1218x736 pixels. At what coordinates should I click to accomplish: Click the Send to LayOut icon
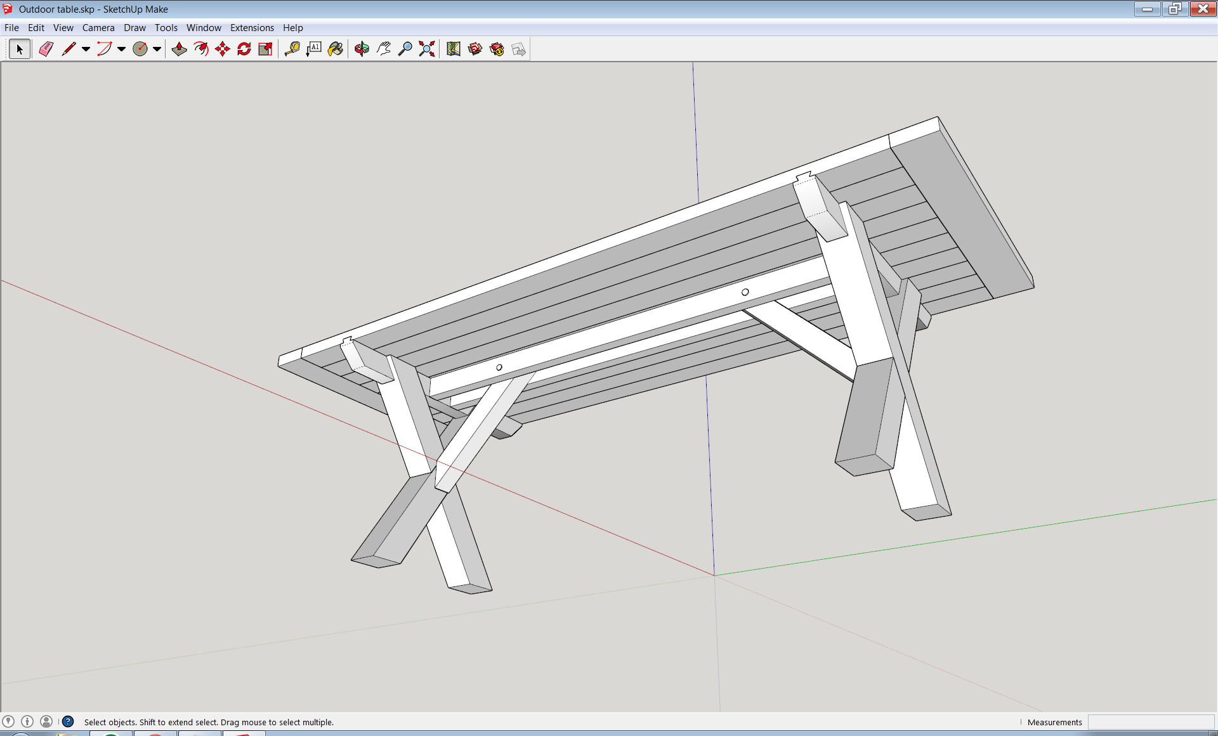point(518,49)
